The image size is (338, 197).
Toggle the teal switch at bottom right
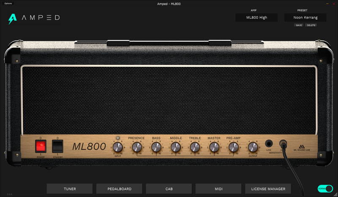pos(325,189)
